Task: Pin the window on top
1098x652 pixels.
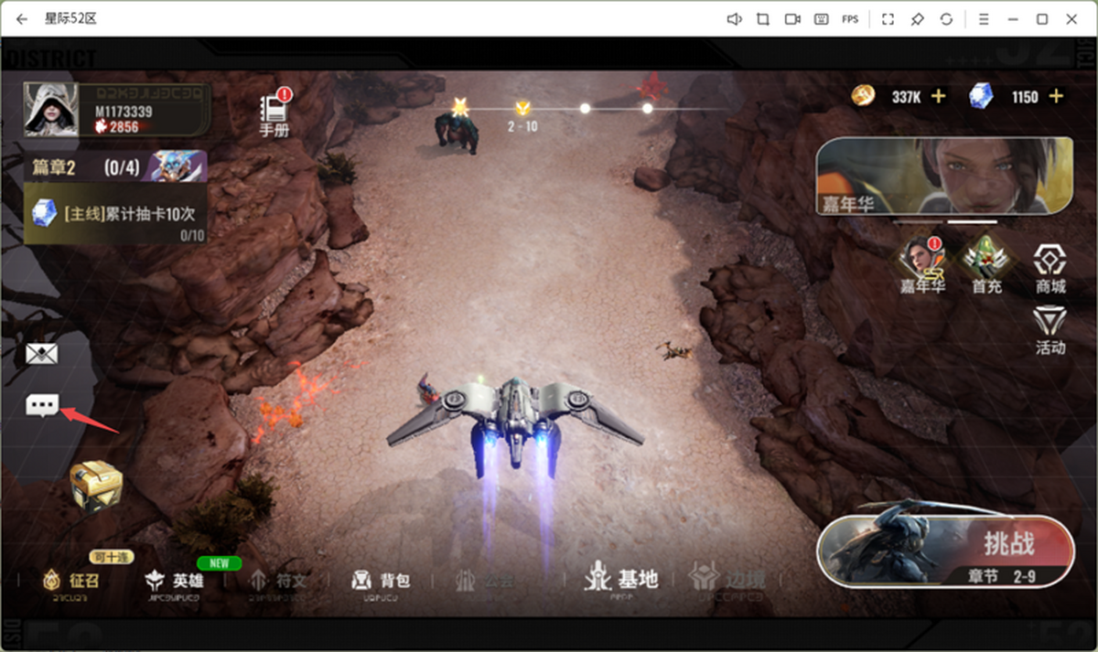Action: [917, 19]
